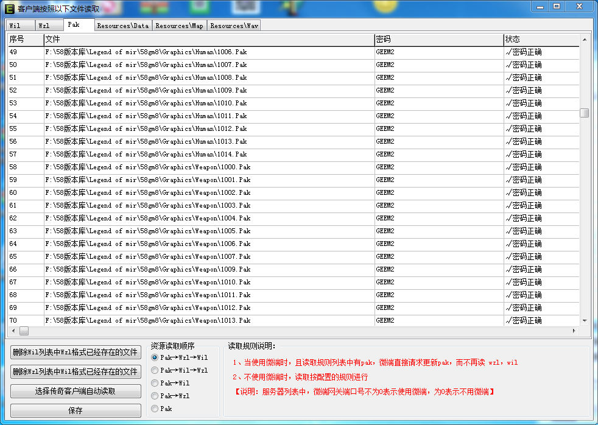Click the vertical scrollbar thumb
The height and width of the screenshot is (425, 598).
click(585, 113)
